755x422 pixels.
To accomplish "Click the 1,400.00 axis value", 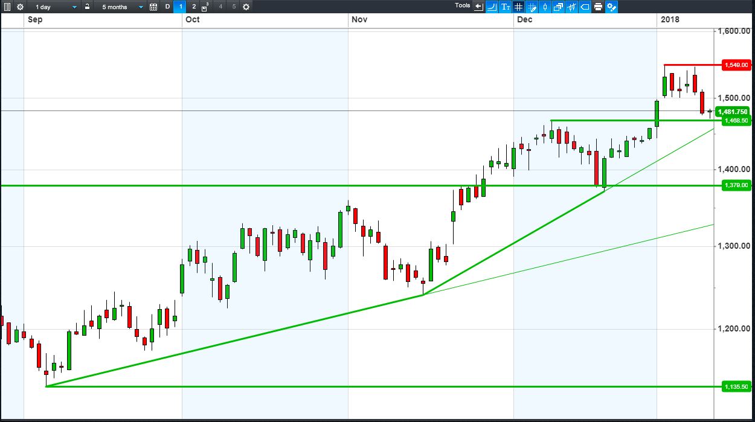I will click(734, 169).
